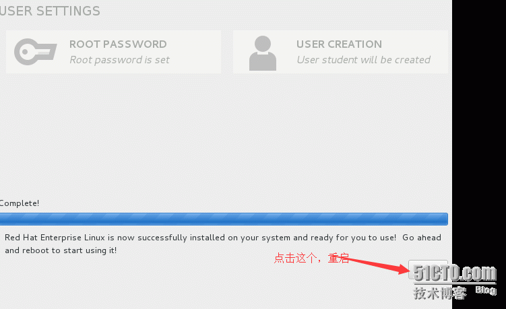Click the blue installation progress bar
The image size is (506, 309).
[x=224, y=219]
